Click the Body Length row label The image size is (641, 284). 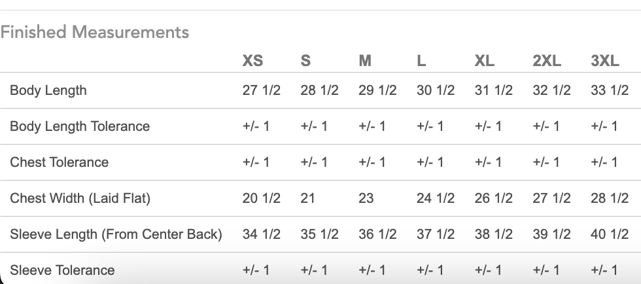coord(48,90)
